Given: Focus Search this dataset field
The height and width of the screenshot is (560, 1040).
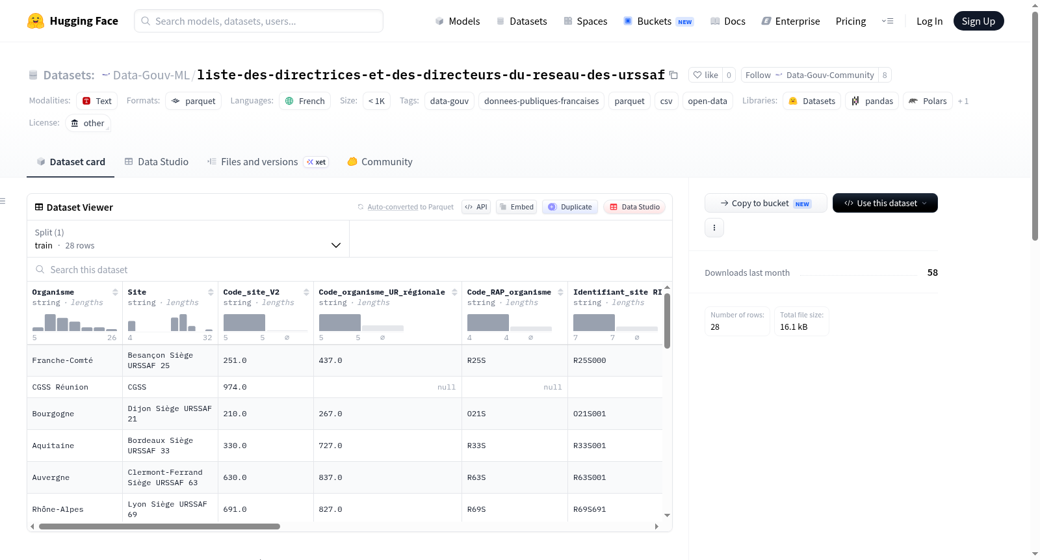Looking at the screenshot, I should coord(350,270).
